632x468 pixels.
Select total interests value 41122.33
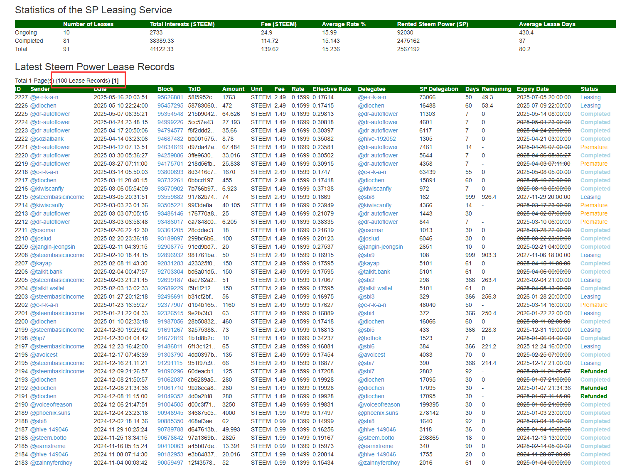[x=162, y=49]
